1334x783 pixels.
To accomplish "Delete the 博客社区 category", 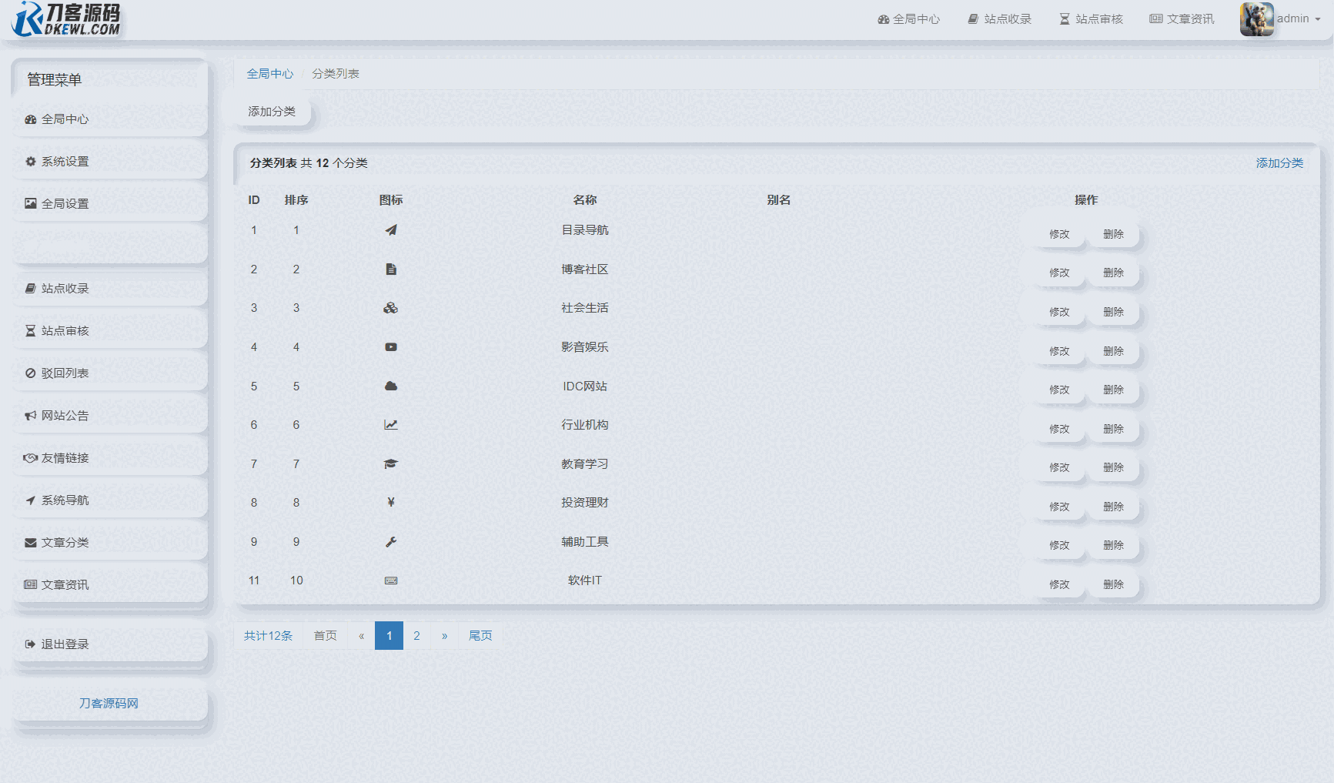I will point(1113,273).
